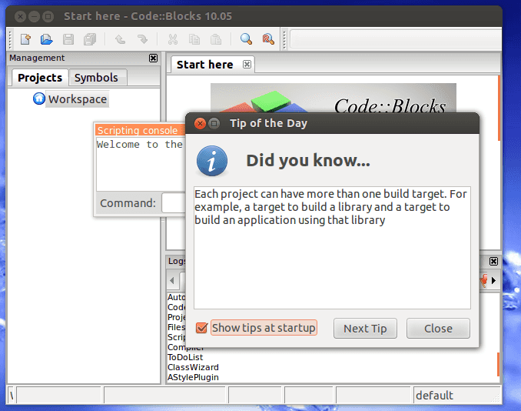
Task: Click the New file toolbar icon
Action: (25, 39)
